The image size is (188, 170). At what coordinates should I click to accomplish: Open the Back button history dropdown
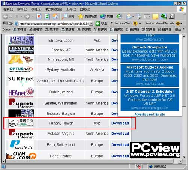point(21,17)
